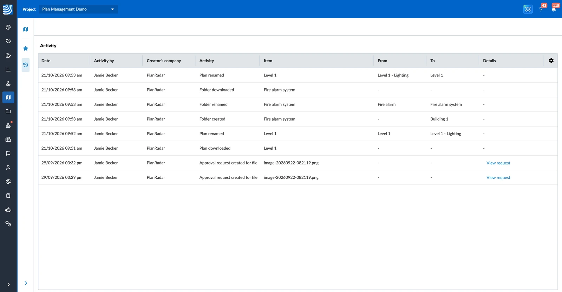Open the plans map icon in secondary sidebar

pyautogui.click(x=26, y=29)
